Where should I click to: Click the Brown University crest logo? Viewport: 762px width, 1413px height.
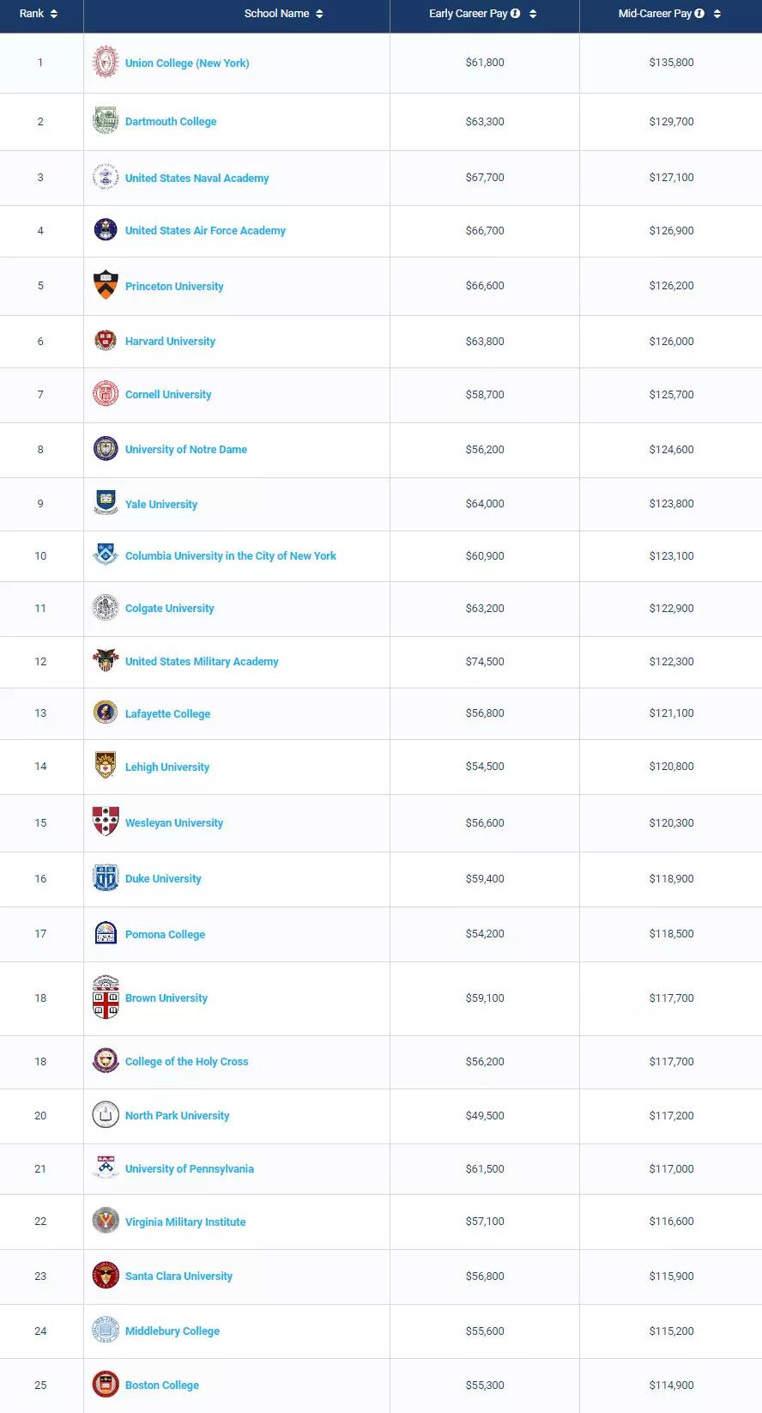pyautogui.click(x=106, y=998)
